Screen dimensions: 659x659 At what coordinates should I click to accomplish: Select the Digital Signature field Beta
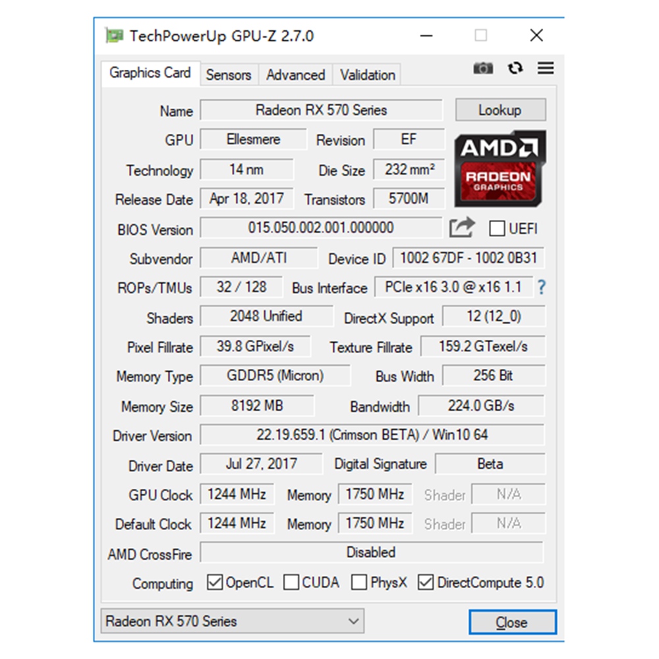[x=490, y=464]
